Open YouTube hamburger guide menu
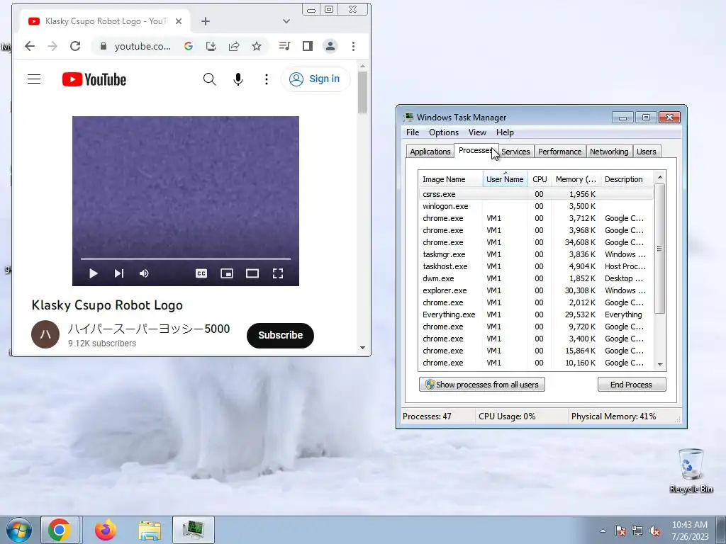This screenshot has height=544, width=726. coord(34,79)
